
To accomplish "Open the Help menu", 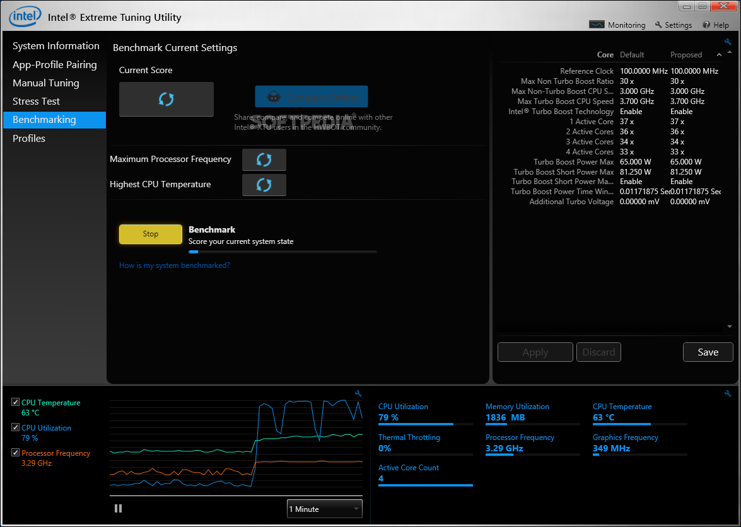I will pos(716,25).
